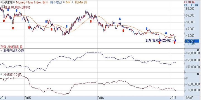Select the 2016 year label on time axis
Screen dimensions: 201x100
click(x=101, y=98)
